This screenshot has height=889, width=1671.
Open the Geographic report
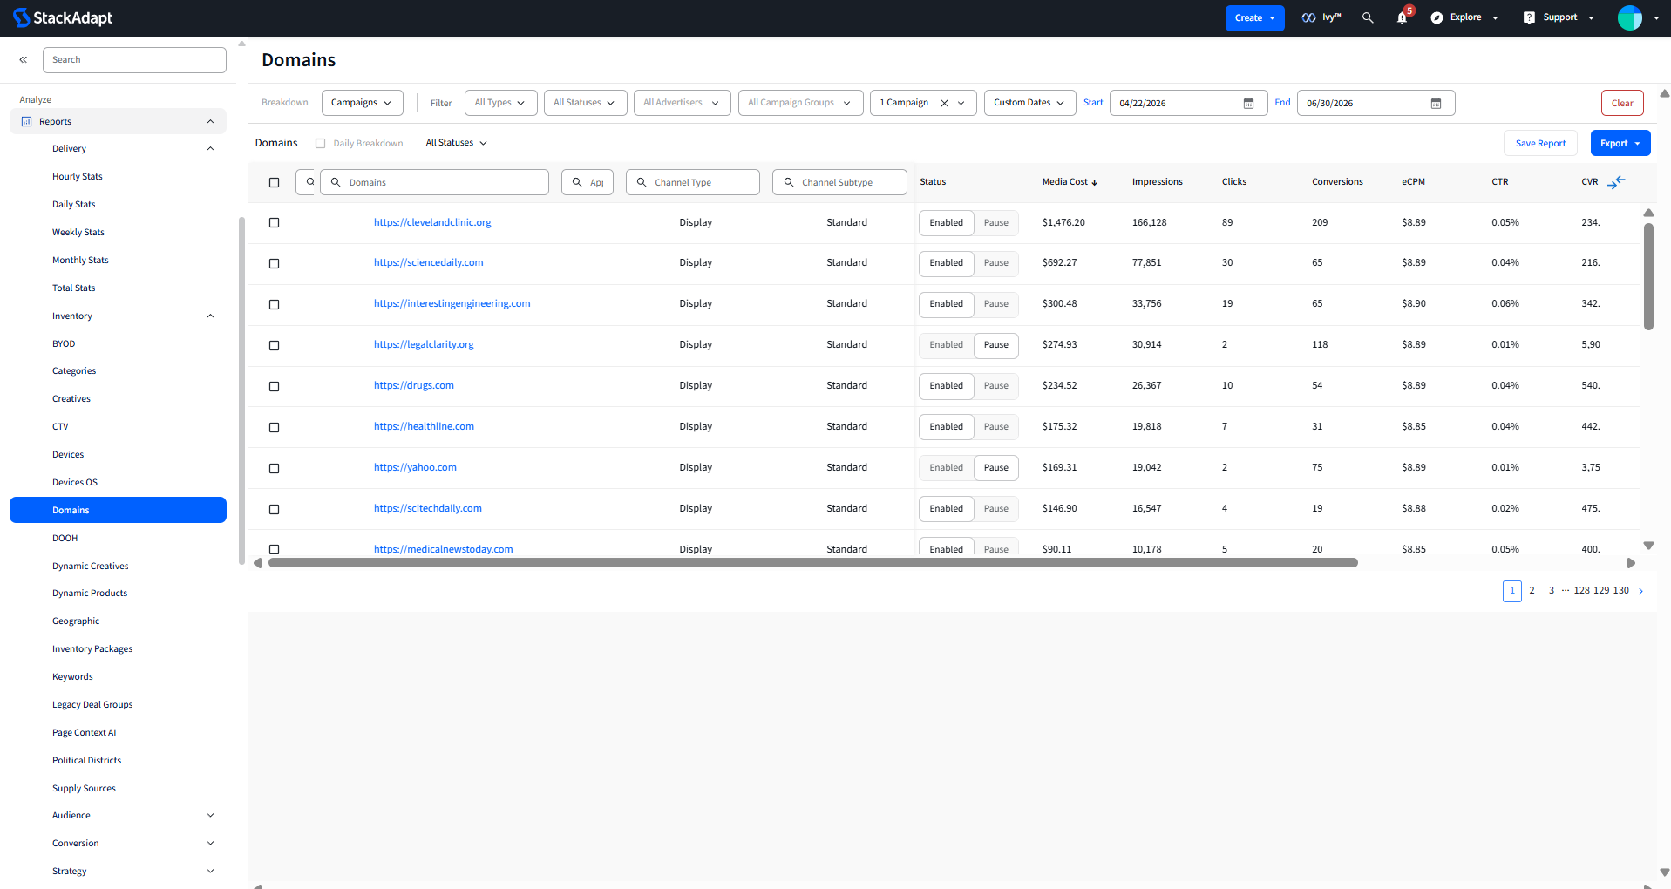[x=76, y=621]
